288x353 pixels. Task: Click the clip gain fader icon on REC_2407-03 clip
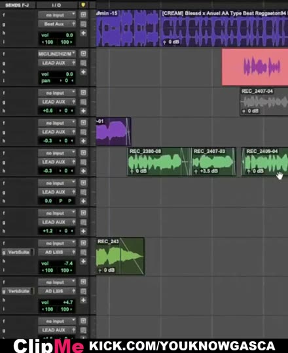[x=196, y=171]
